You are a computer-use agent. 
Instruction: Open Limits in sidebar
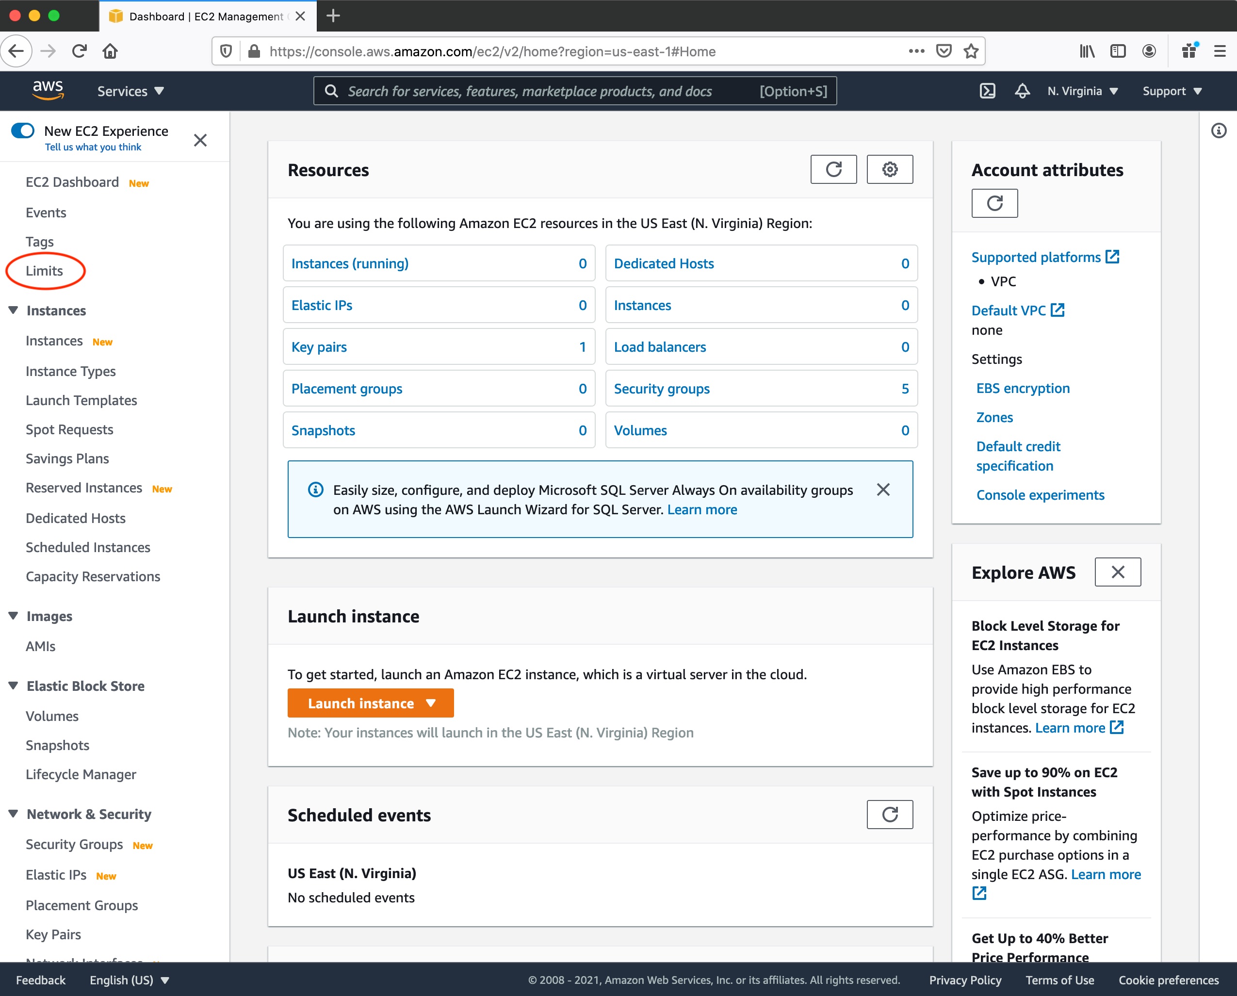tap(44, 271)
